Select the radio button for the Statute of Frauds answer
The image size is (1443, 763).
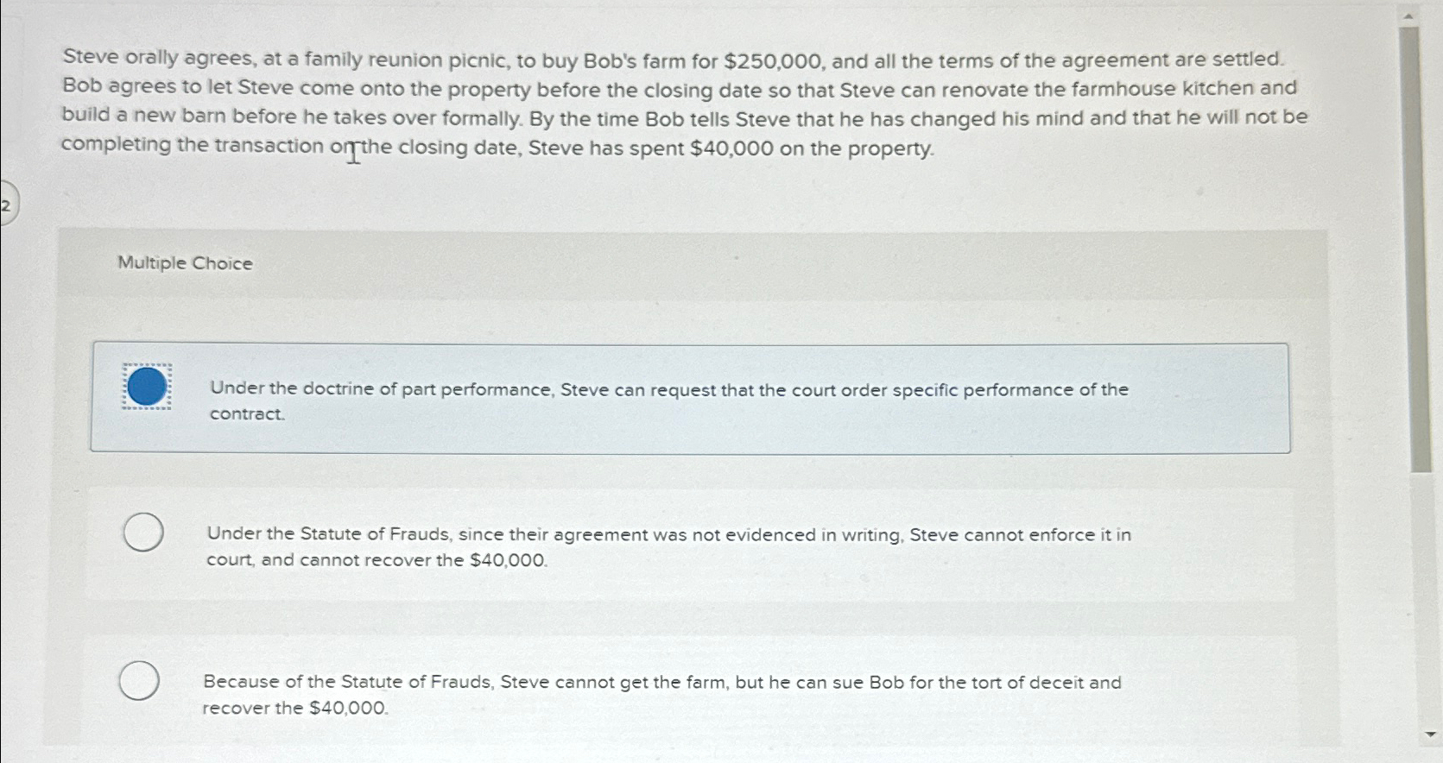[142, 532]
